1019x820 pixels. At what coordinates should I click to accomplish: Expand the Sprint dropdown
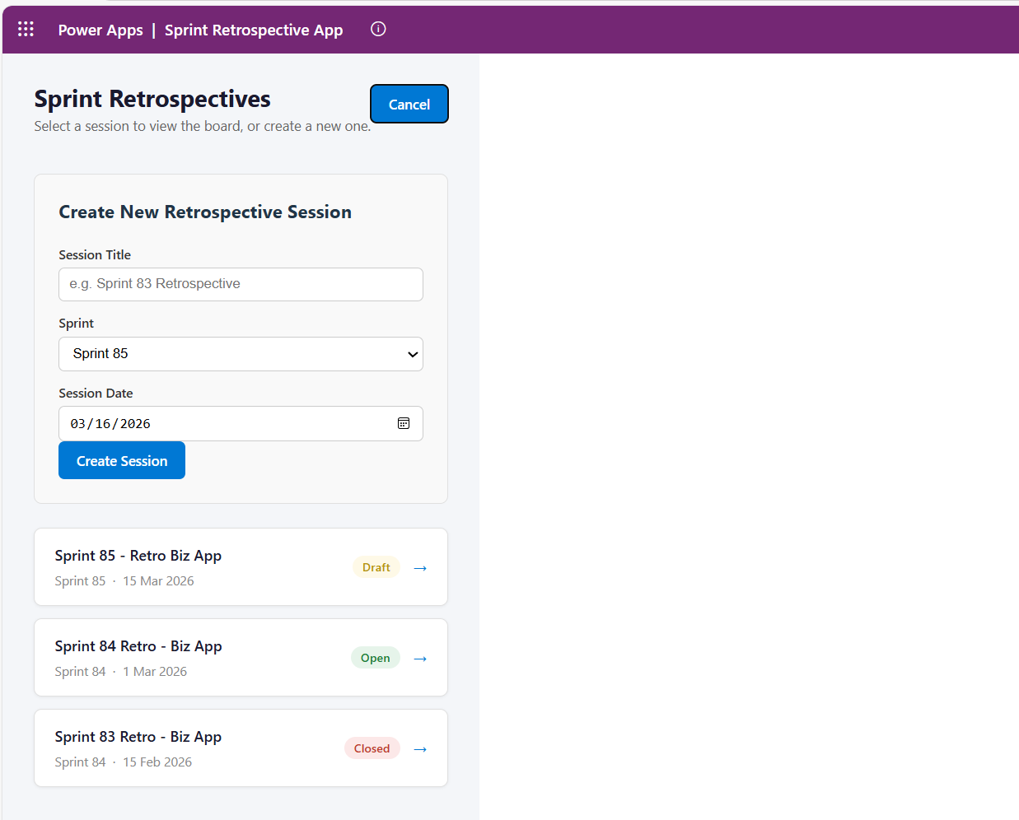241,353
